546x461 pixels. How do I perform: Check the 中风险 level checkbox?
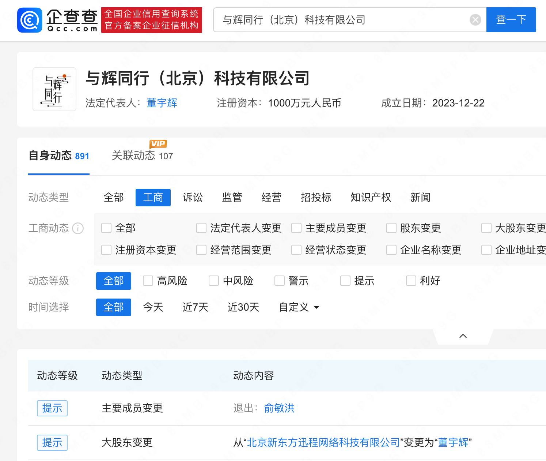(x=214, y=281)
